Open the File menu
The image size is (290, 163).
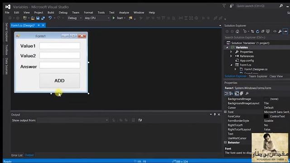pos(7,13)
